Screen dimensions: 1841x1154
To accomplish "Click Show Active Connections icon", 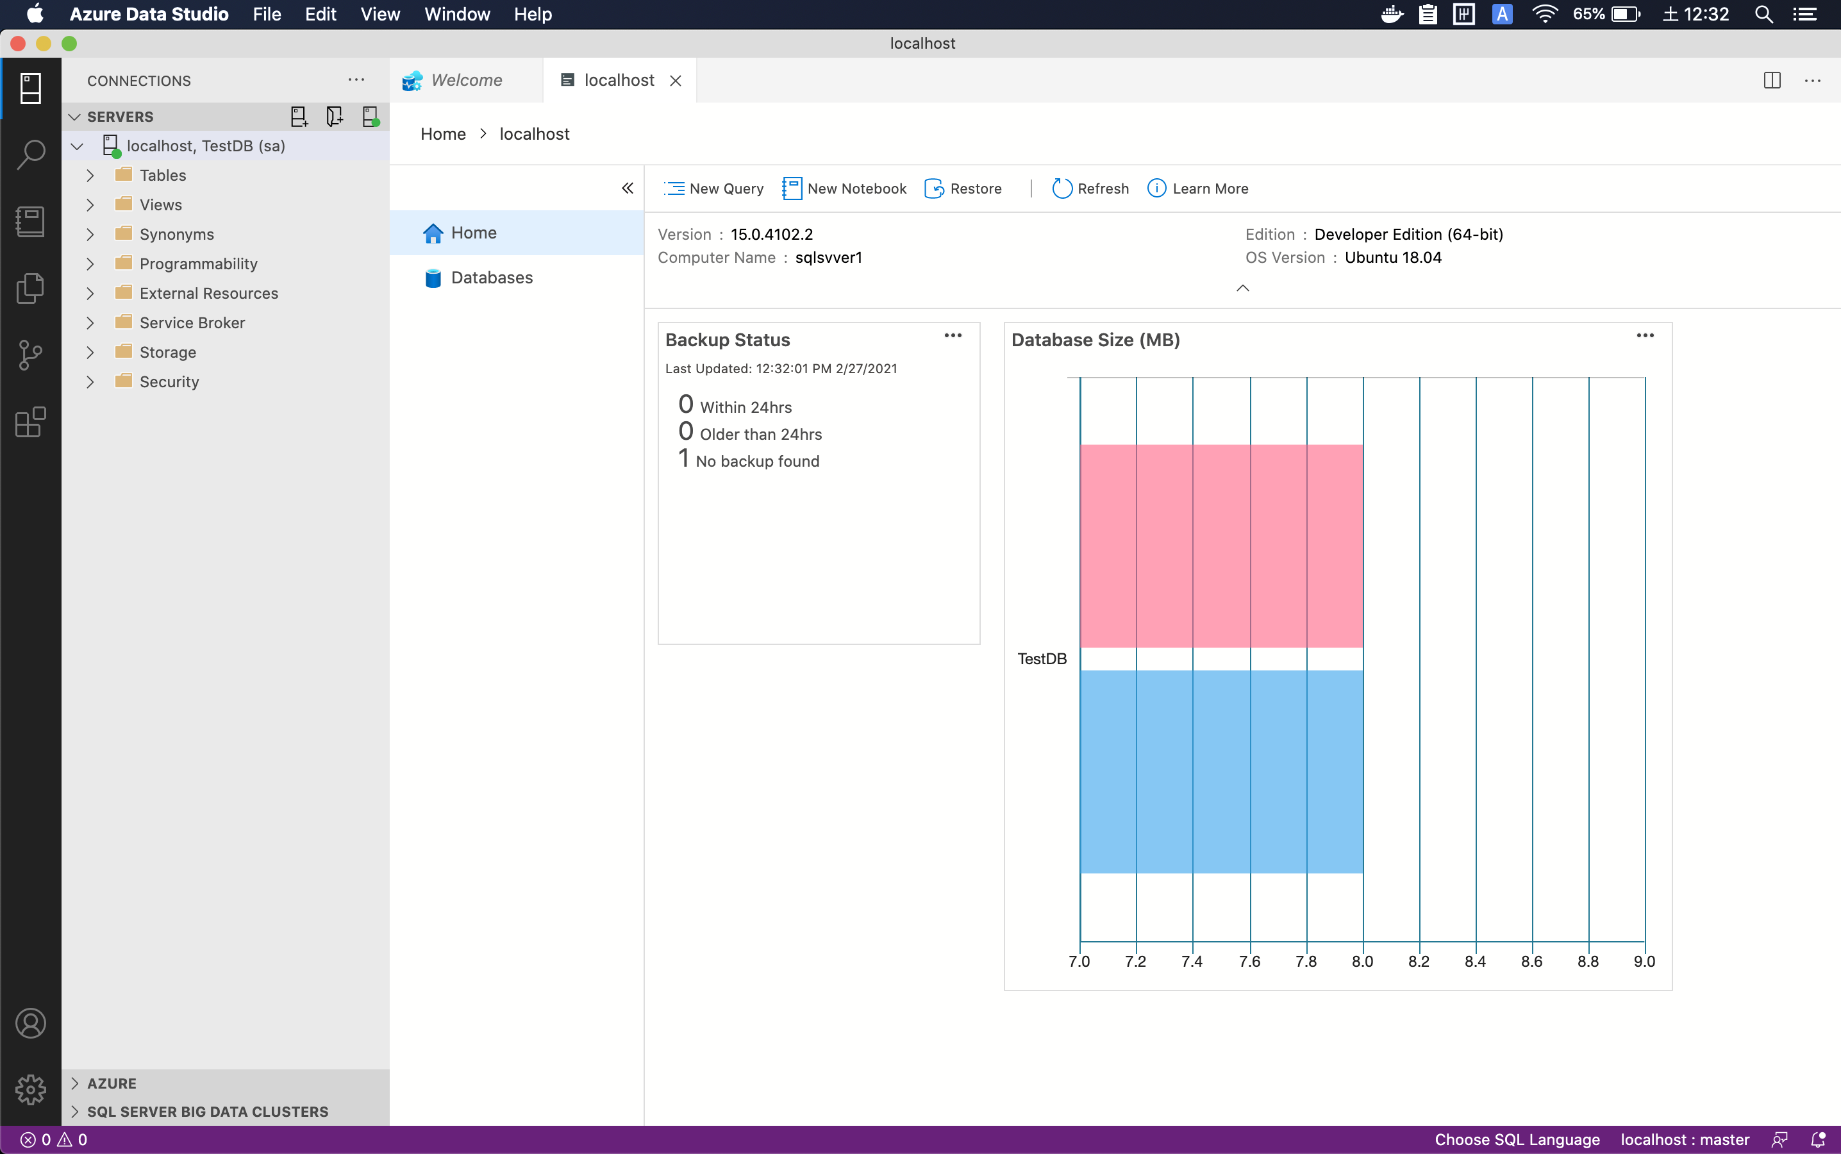I will pyautogui.click(x=371, y=117).
